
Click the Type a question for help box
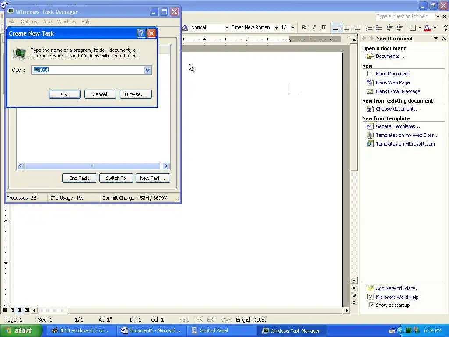click(x=405, y=16)
